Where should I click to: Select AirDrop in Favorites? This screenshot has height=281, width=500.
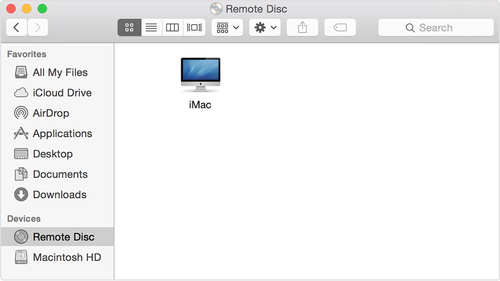(x=57, y=113)
